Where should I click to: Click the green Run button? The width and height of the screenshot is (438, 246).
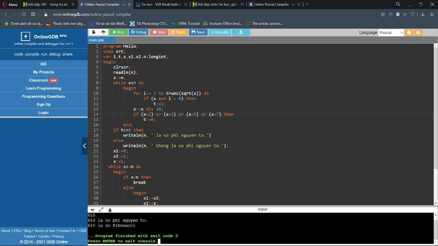click(x=118, y=32)
